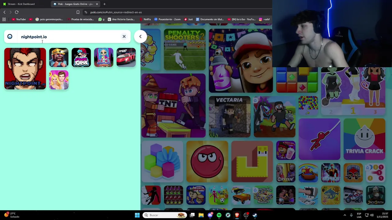Viewport: 392px width, 220px height.
Task: Open the blonde couple dress-up game result
Action: point(59,80)
